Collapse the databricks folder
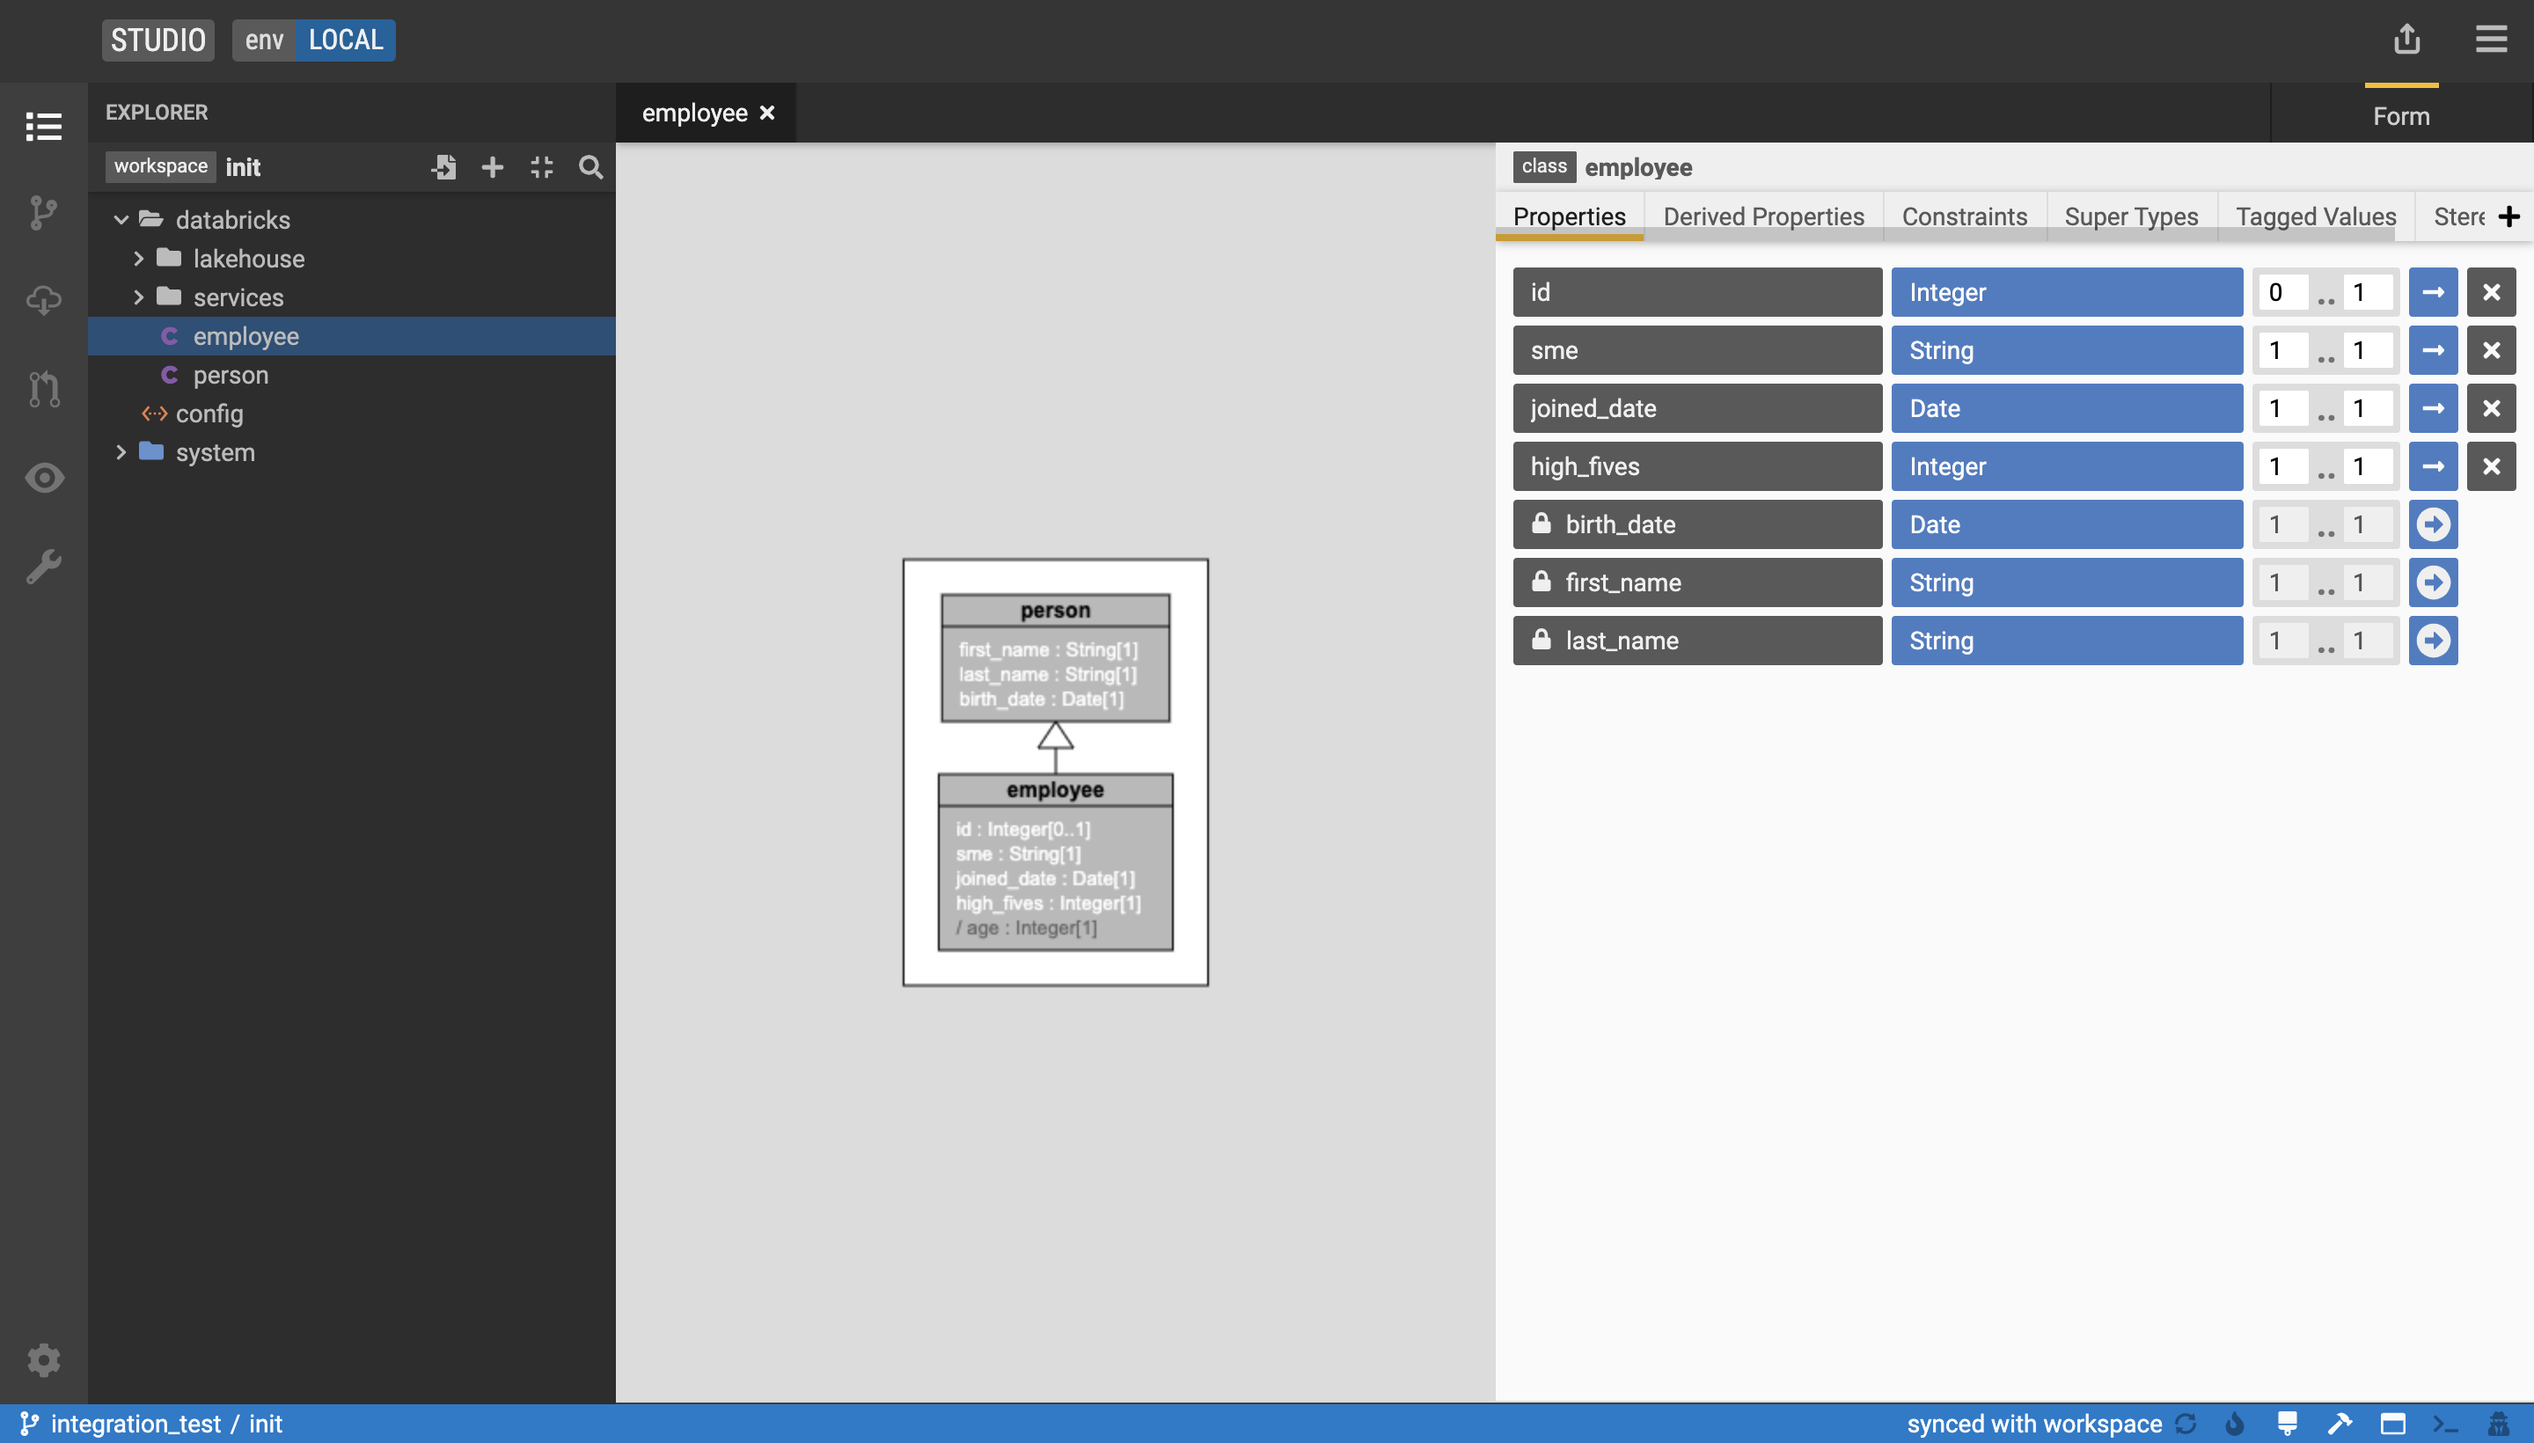 [x=121, y=220]
